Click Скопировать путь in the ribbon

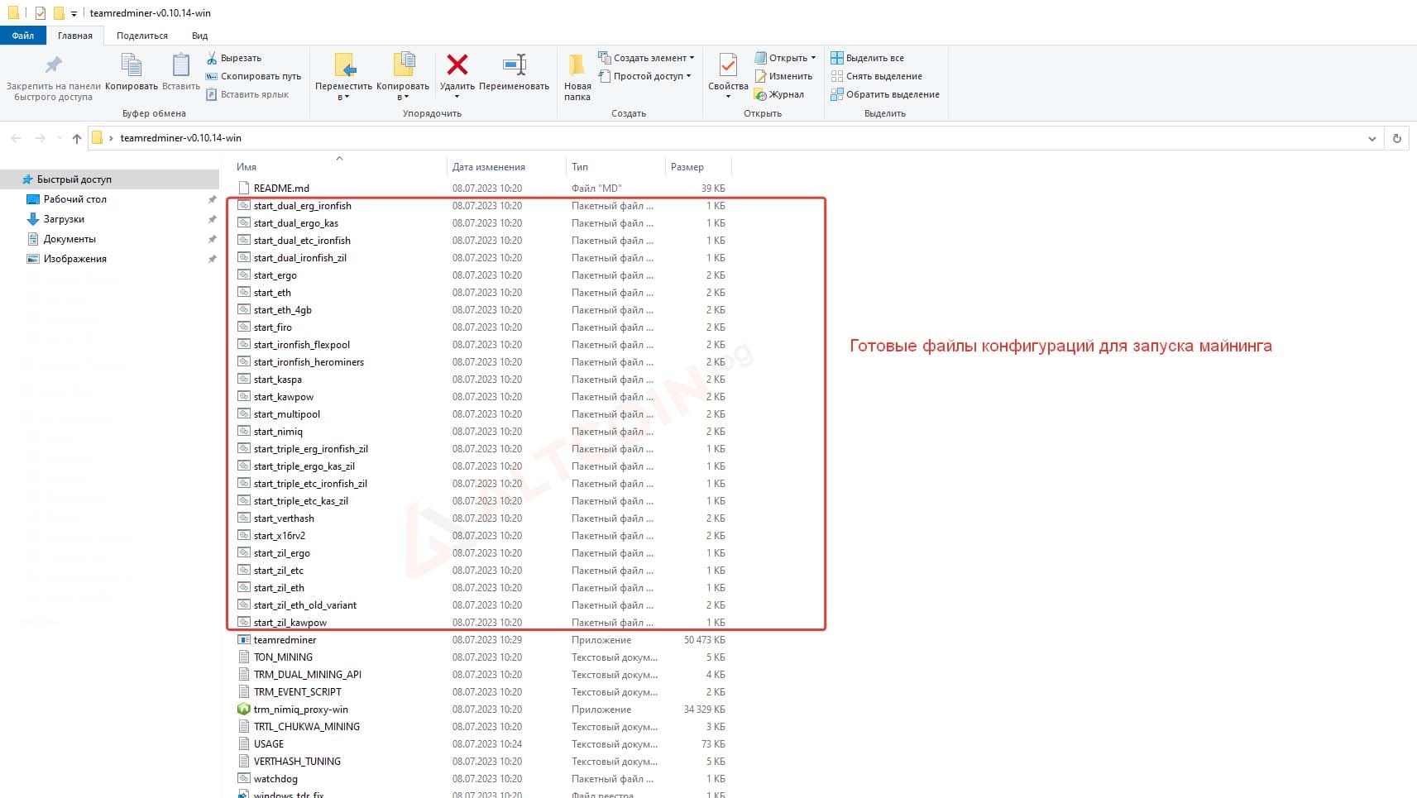253,76
